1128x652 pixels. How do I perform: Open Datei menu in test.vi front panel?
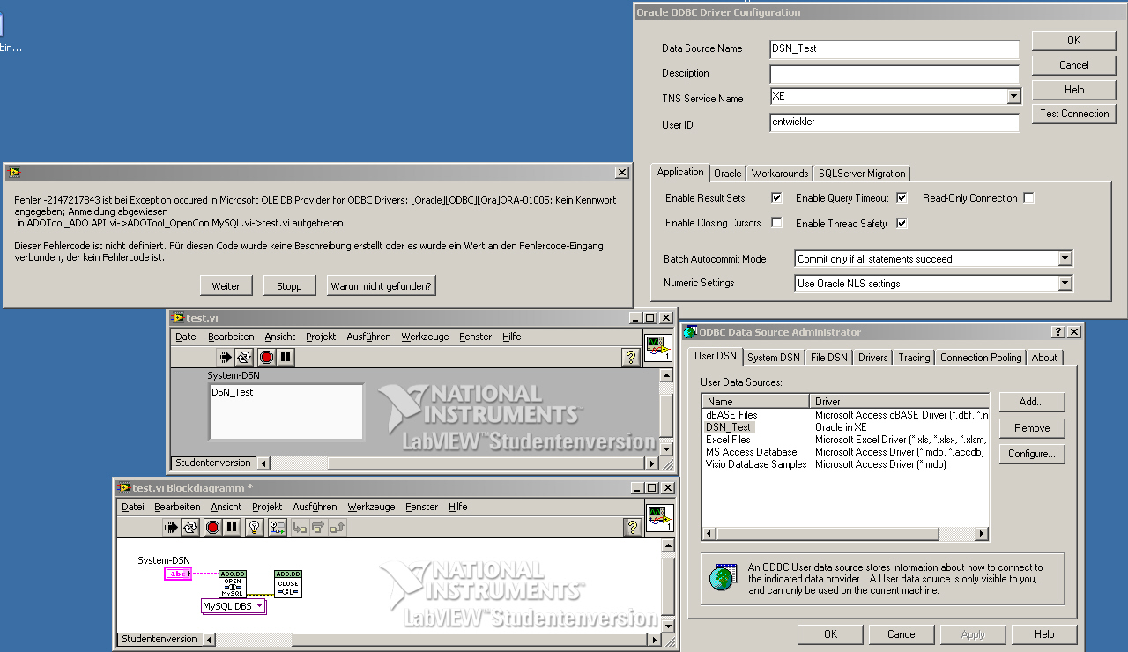click(187, 337)
